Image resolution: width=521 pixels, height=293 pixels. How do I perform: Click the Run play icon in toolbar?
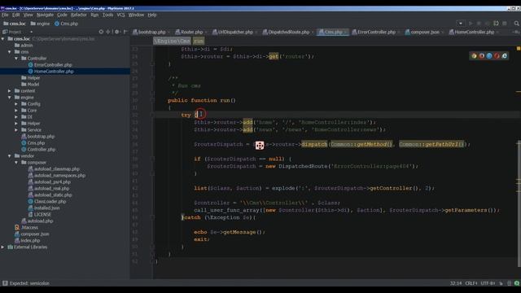click(x=471, y=24)
